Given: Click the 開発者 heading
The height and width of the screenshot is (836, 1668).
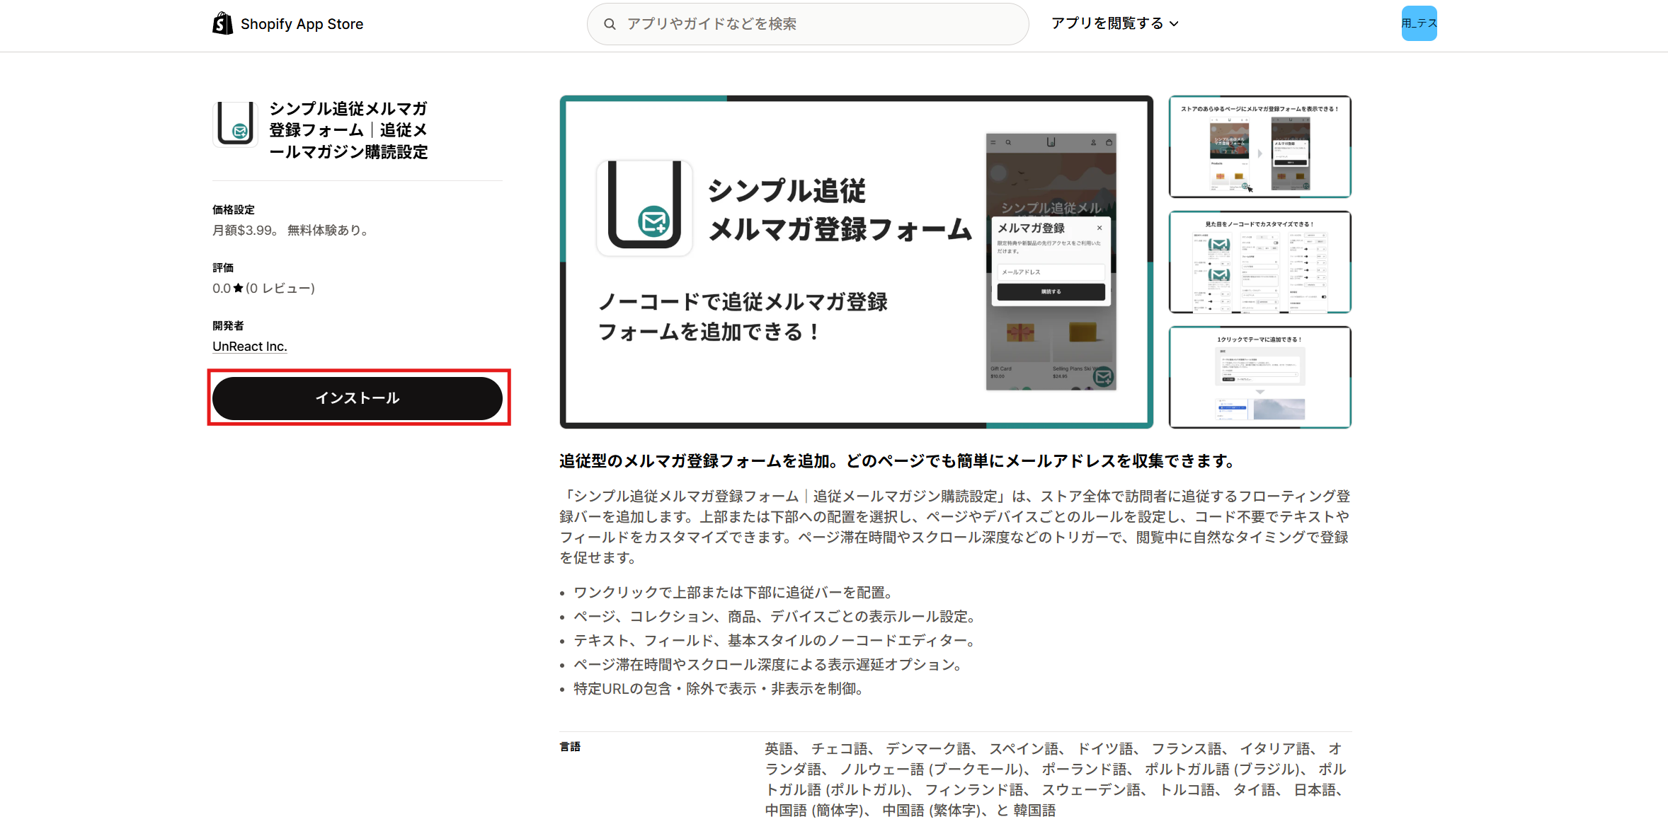Looking at the screenshot, I should click(228, 326).
